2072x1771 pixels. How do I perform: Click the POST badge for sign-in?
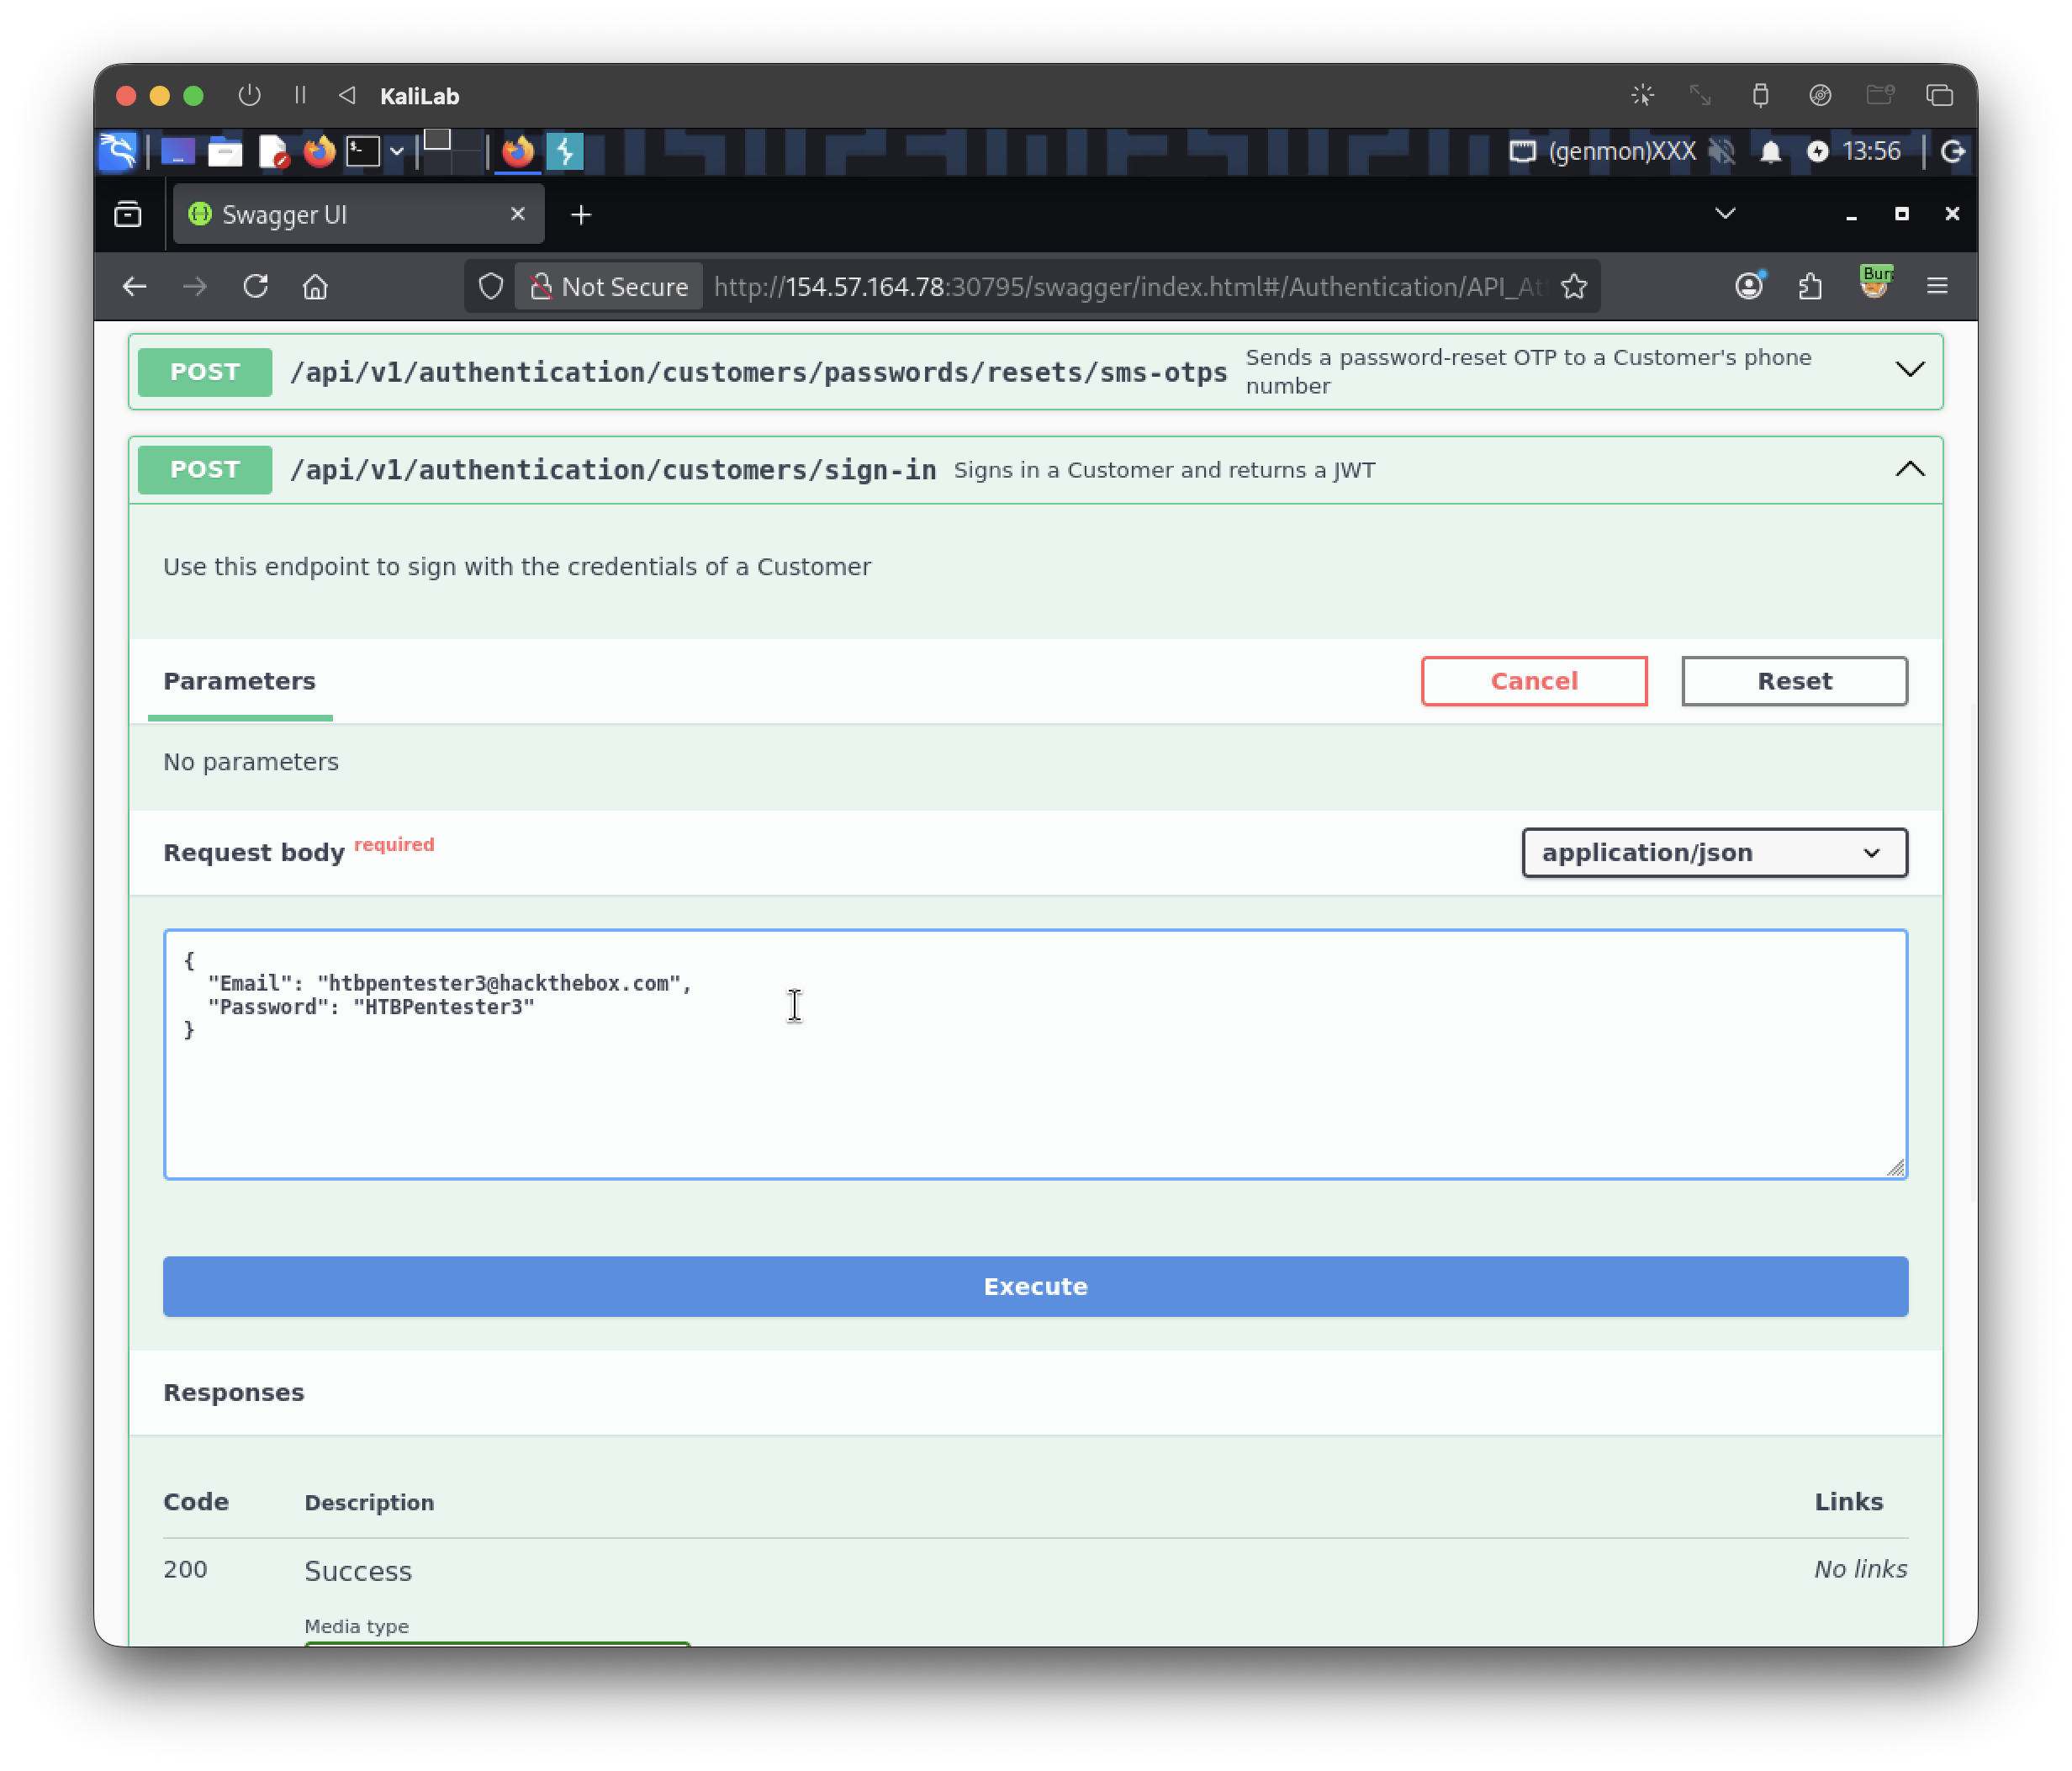tap(205, 470)
